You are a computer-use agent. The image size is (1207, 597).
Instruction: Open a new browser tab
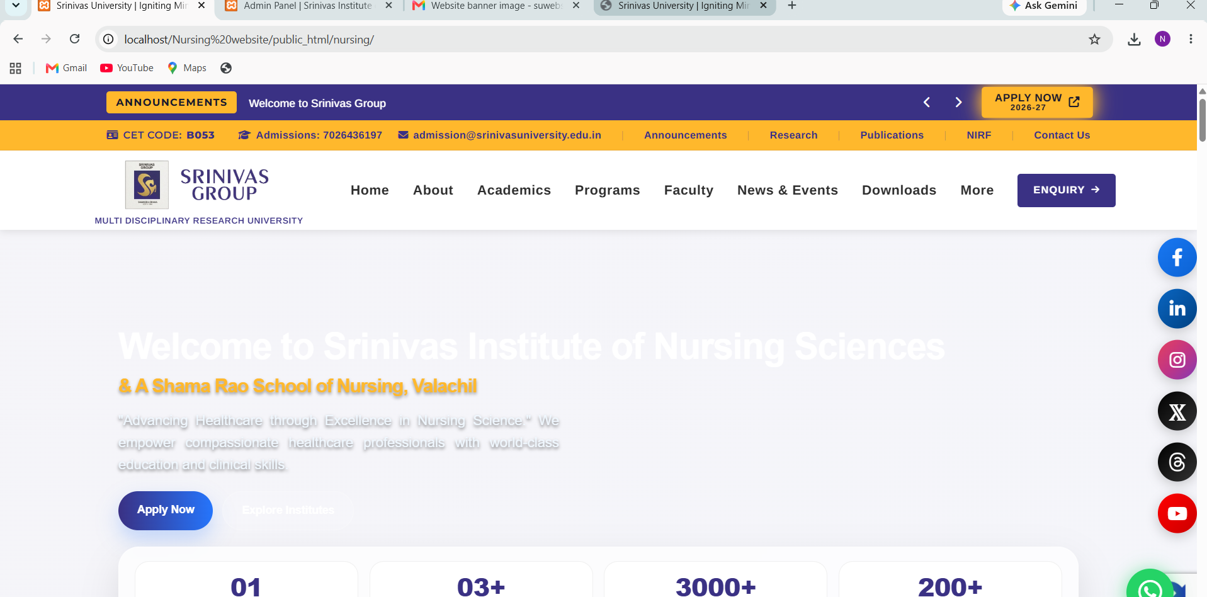click(x=792, y=6)
